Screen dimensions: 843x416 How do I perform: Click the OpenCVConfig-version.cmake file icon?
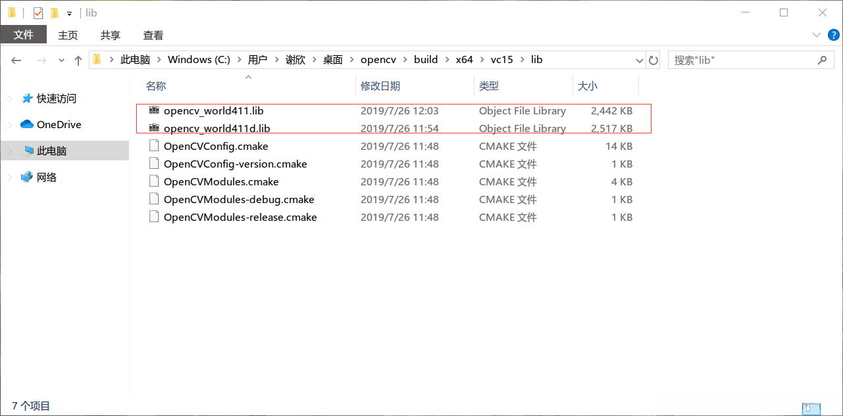tap(154, 164)
